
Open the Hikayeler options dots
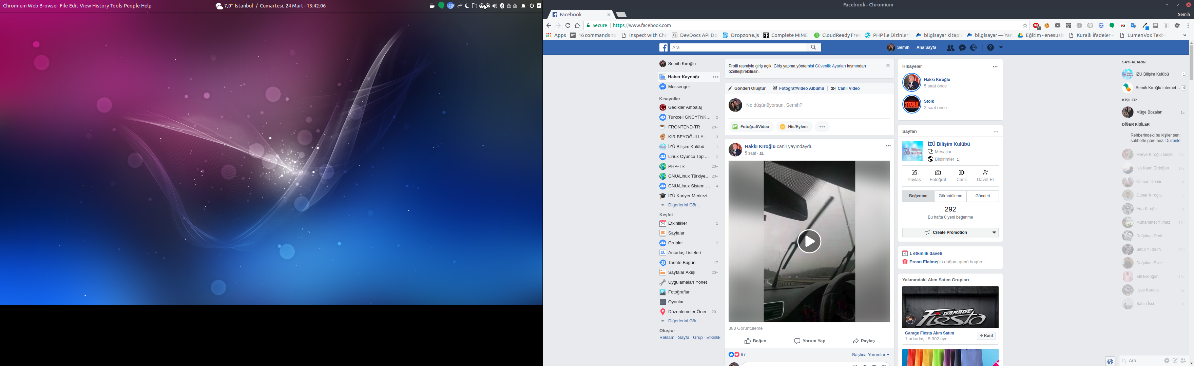pos(995,67)
